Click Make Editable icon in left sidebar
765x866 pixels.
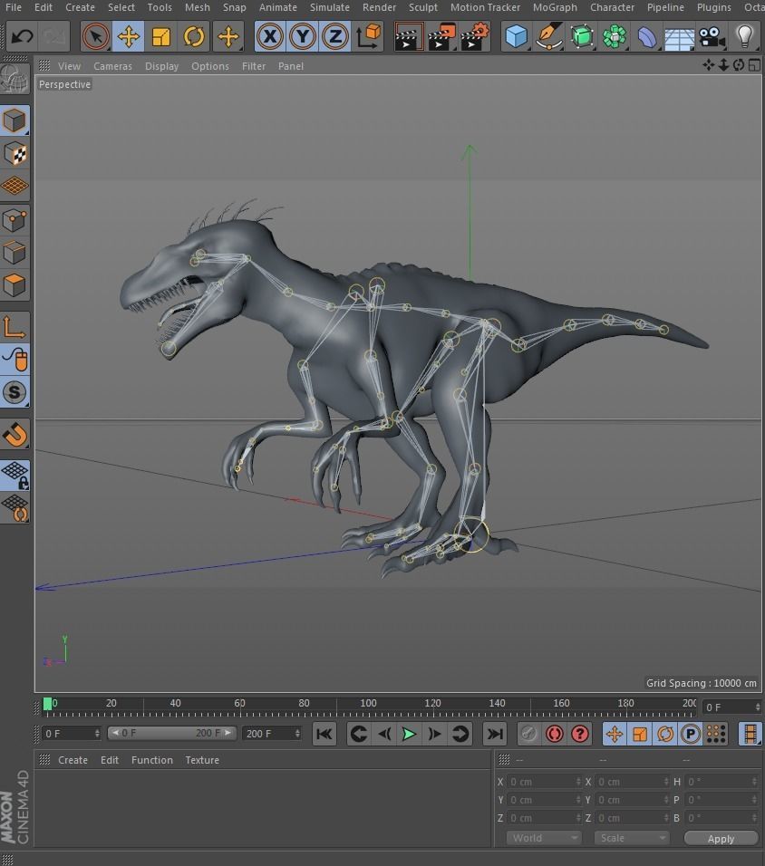point(15,79)
